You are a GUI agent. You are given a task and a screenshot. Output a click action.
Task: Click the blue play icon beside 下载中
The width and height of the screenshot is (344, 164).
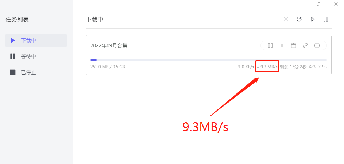pos(13,40)
